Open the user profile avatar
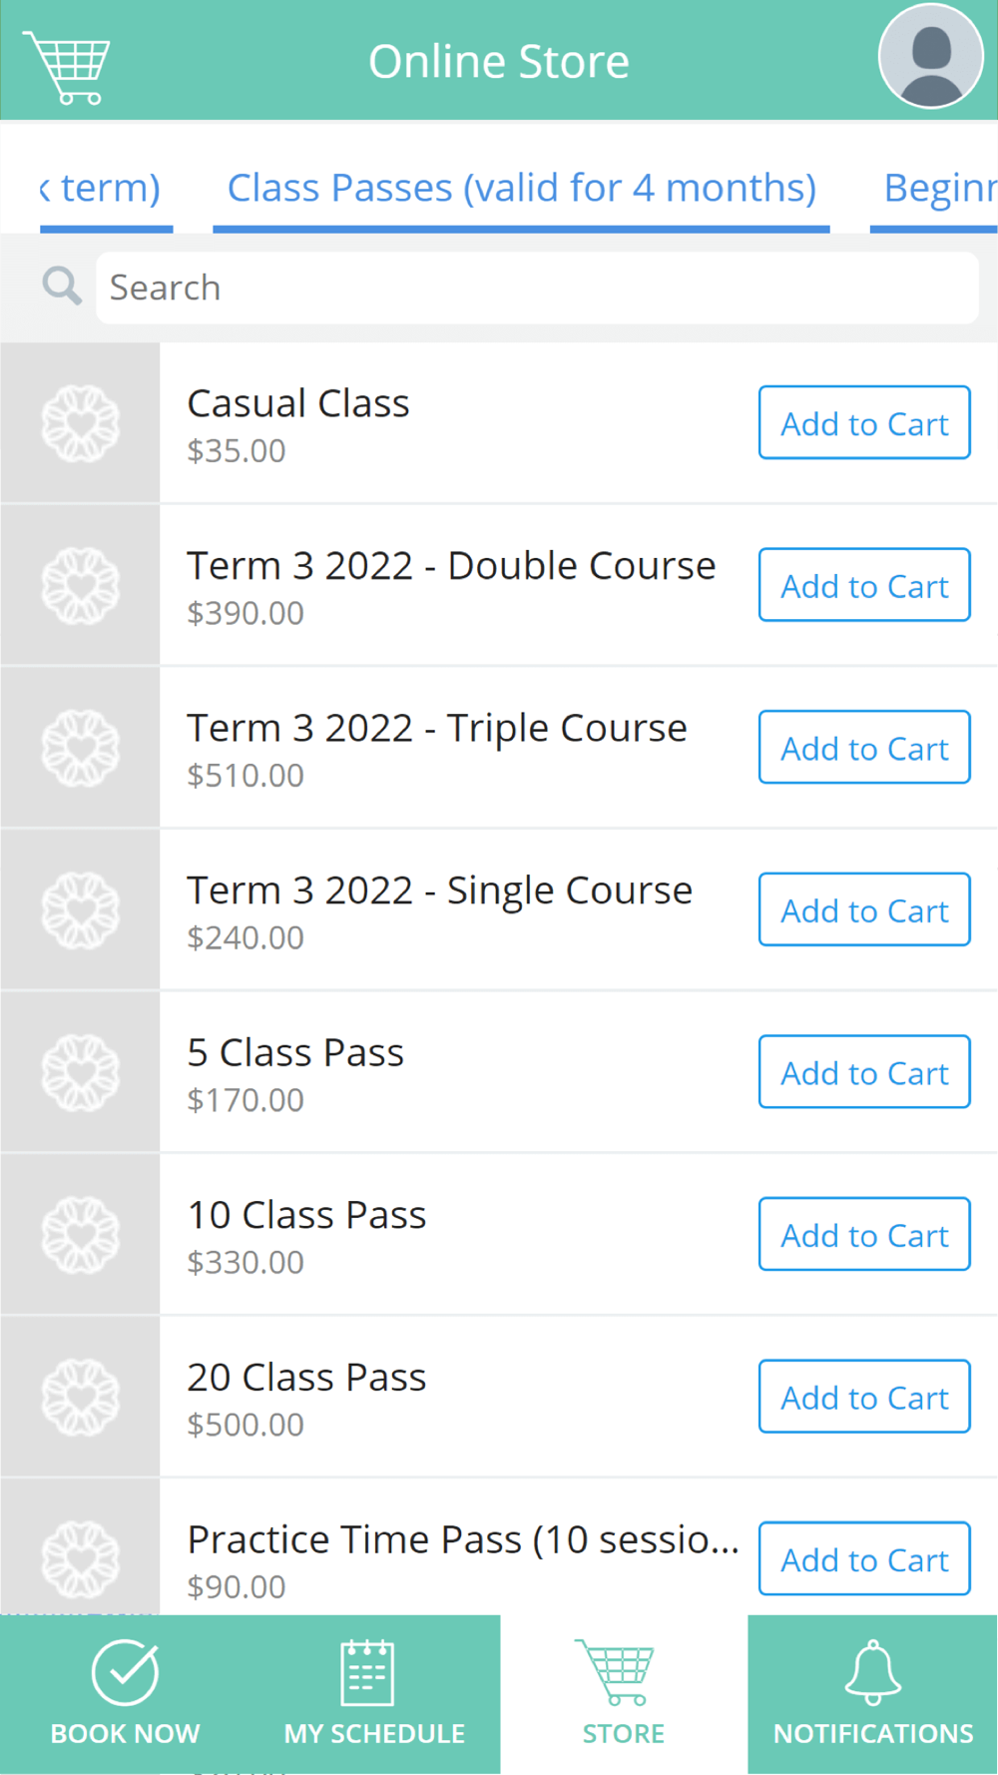 coord(930,56)
